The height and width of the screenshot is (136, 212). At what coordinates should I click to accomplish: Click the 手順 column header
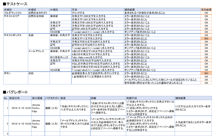[98, 9]
